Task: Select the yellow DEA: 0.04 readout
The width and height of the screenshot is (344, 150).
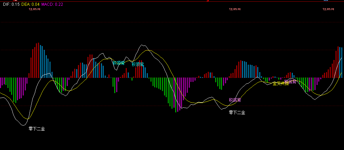Action: (x=30, y=4)
